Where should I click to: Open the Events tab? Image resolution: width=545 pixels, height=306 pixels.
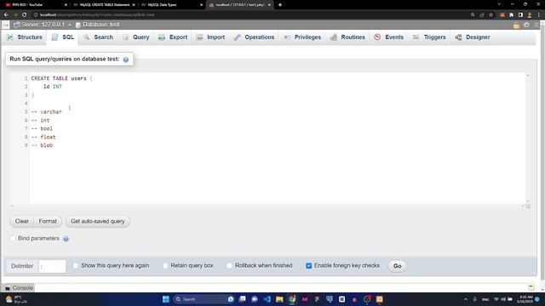388,37
